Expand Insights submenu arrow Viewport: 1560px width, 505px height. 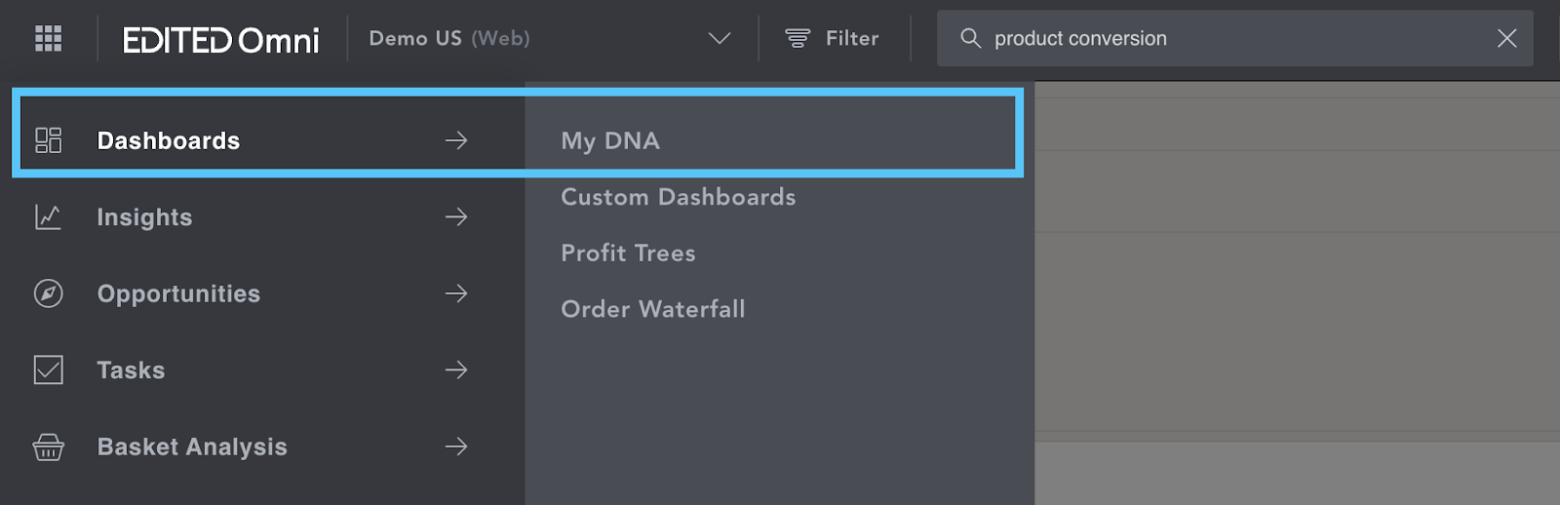(x=456, y=216)
